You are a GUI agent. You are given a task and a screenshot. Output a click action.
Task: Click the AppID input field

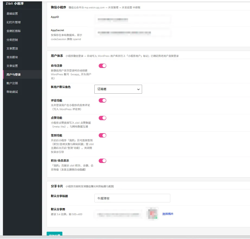[x=132, y=19]
